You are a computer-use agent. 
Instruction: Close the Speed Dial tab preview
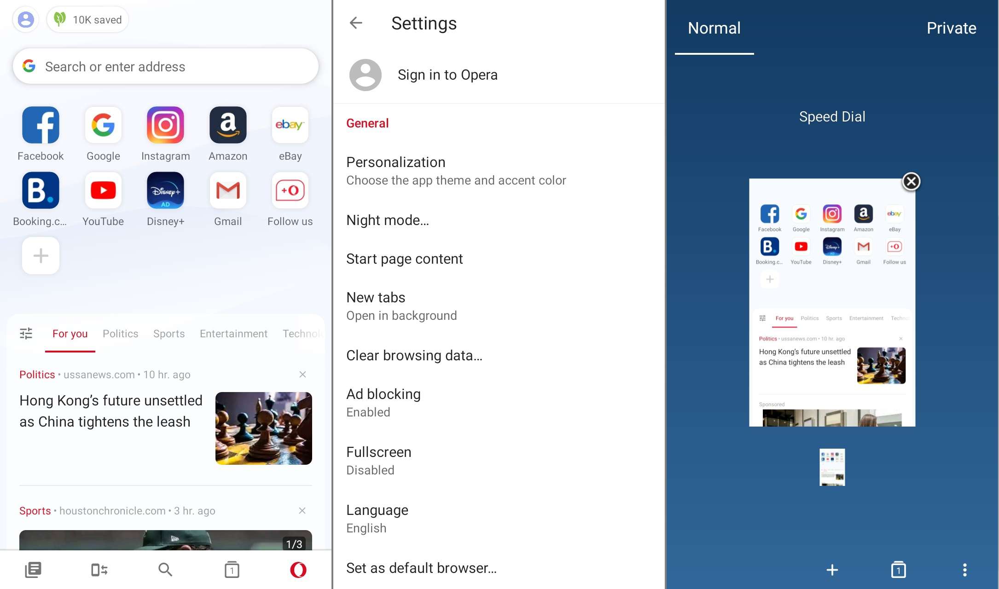point(911,181)
